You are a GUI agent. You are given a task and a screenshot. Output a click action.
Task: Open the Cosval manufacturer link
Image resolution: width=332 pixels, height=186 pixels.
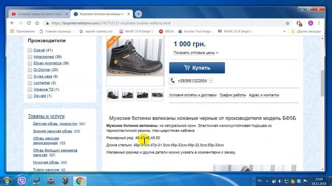click(x=39, y=50)
